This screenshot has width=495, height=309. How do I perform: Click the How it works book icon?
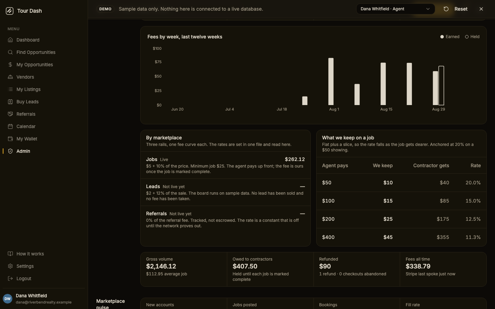click(10, 254)
